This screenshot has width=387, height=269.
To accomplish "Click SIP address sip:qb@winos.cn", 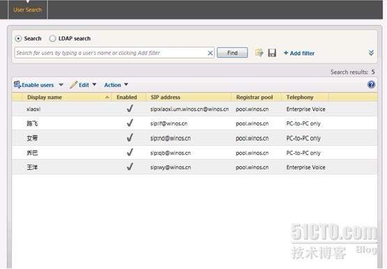I will [x=171, y=153].
